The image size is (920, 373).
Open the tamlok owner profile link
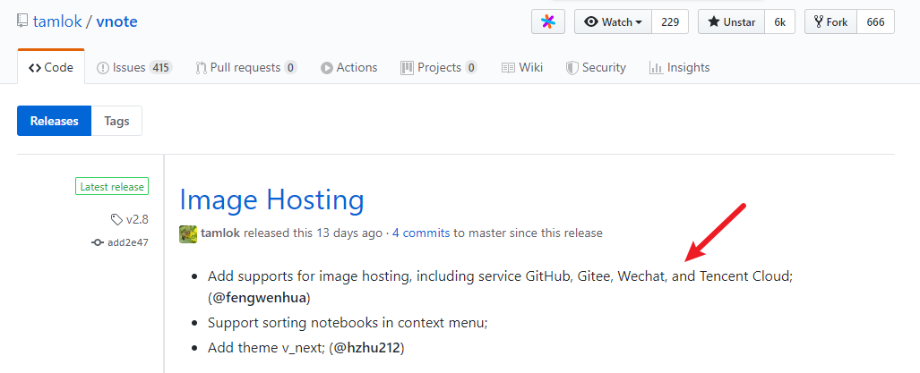[57, 22]
